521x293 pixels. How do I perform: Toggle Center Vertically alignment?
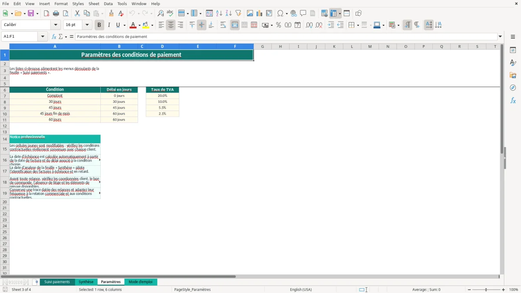[202, 25]
